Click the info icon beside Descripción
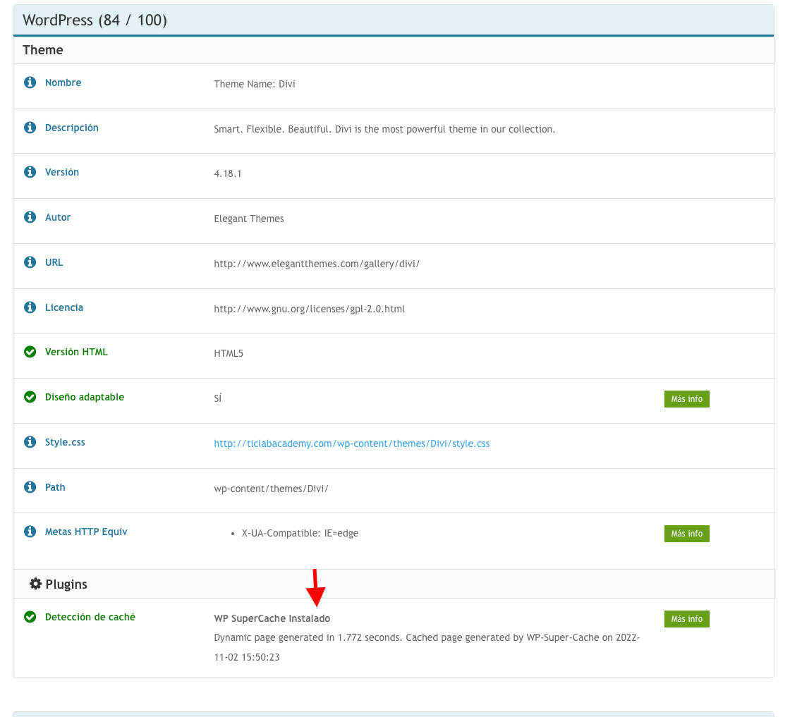 pos(30,128)
